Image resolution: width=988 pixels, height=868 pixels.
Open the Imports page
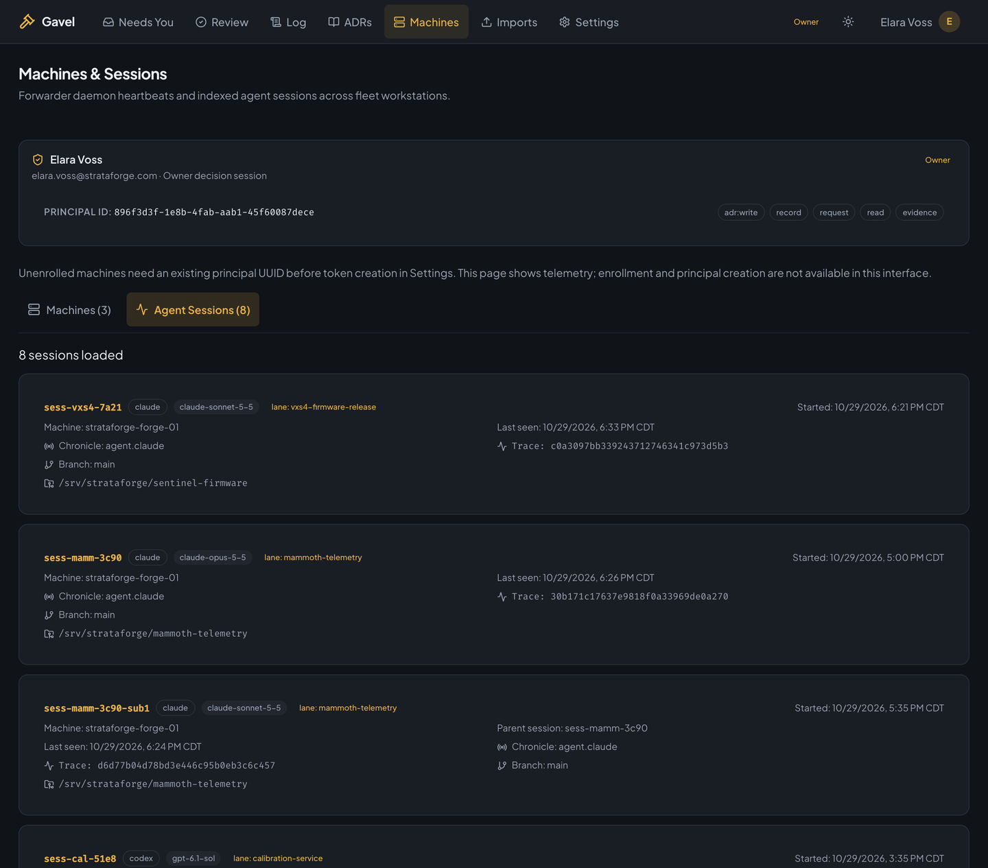coord(509,22)
